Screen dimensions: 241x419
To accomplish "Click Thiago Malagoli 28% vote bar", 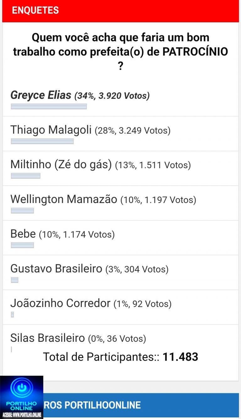I will click(x=42, y=141).
